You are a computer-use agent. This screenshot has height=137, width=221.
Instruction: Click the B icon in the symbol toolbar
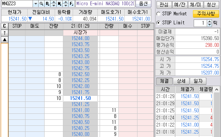(47, 4)
